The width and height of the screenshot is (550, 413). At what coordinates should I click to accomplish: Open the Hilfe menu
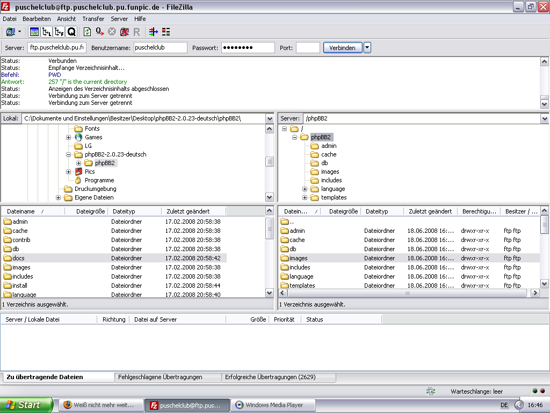(140, 19)
